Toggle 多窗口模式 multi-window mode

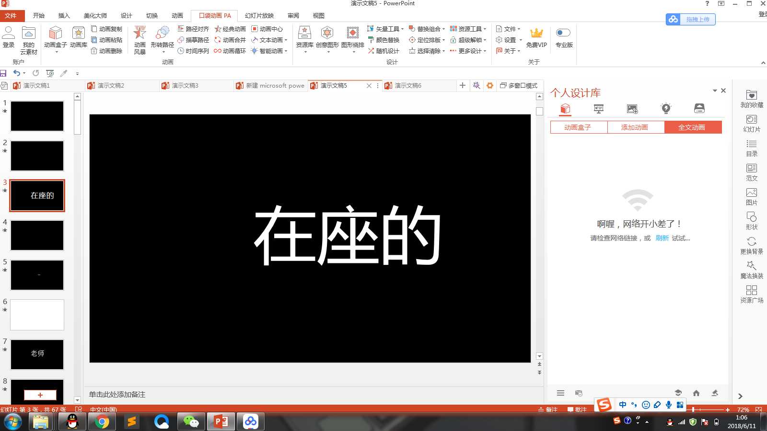pyautogui.click(x=519, y=86)
